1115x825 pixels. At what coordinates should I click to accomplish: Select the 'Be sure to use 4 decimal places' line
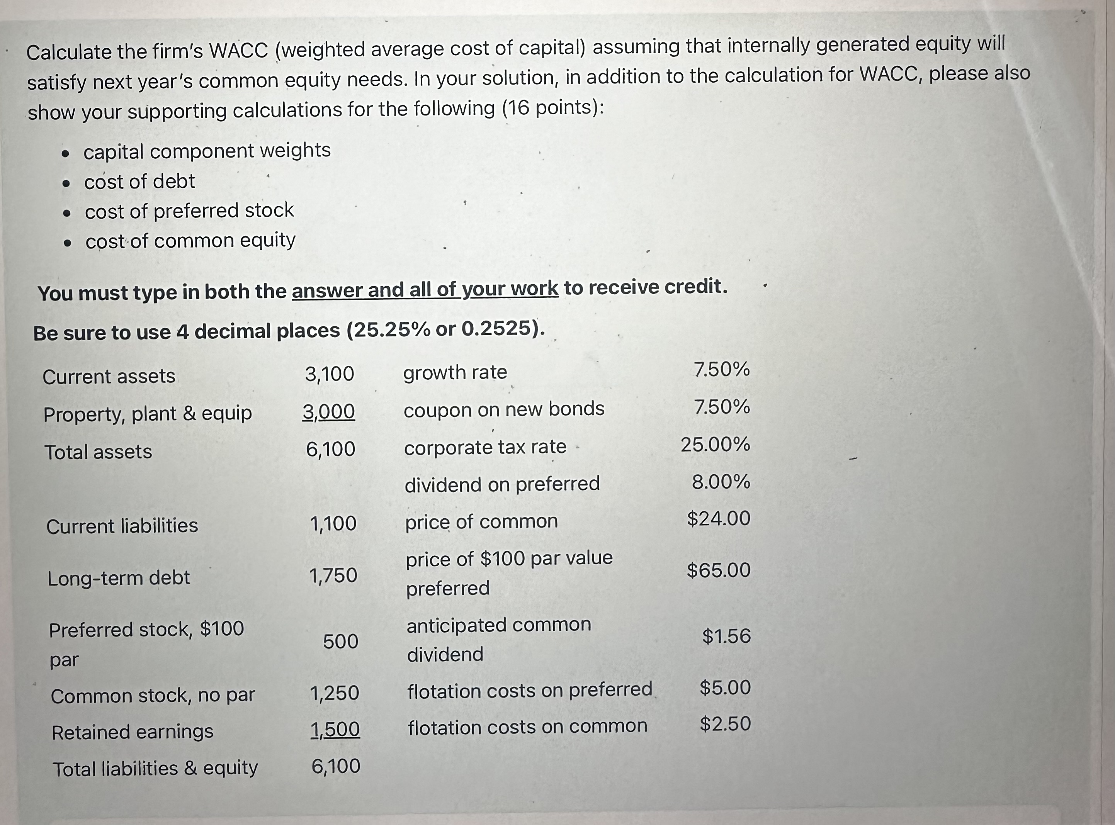coord(289,331)
